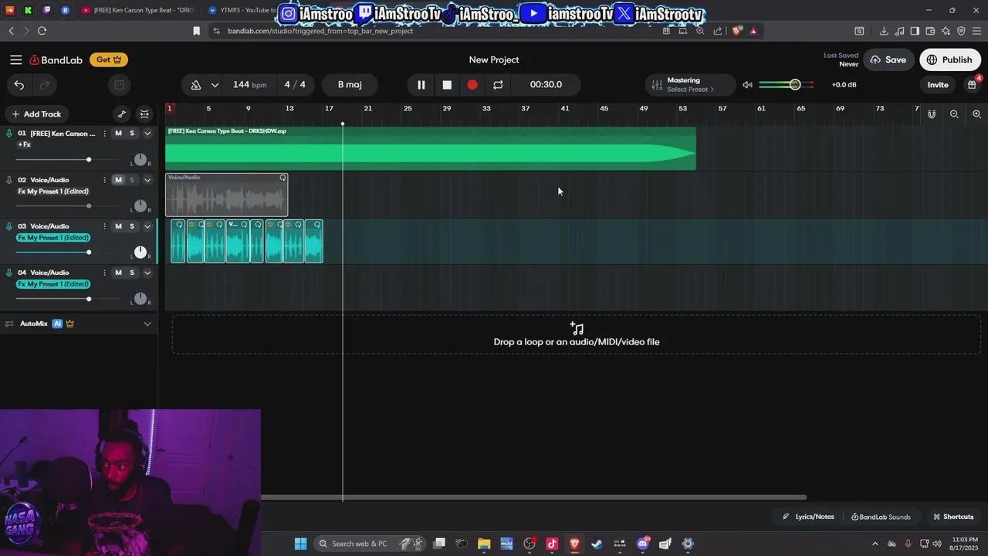Expand track 02 options chevron
988x556 pixels.
tap(147, 180)
